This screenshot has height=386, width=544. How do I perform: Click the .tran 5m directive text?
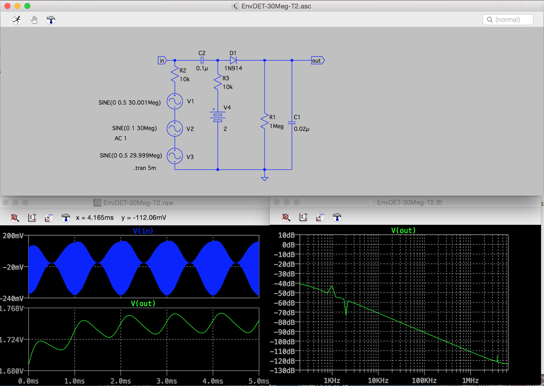(x=144, y=168)
